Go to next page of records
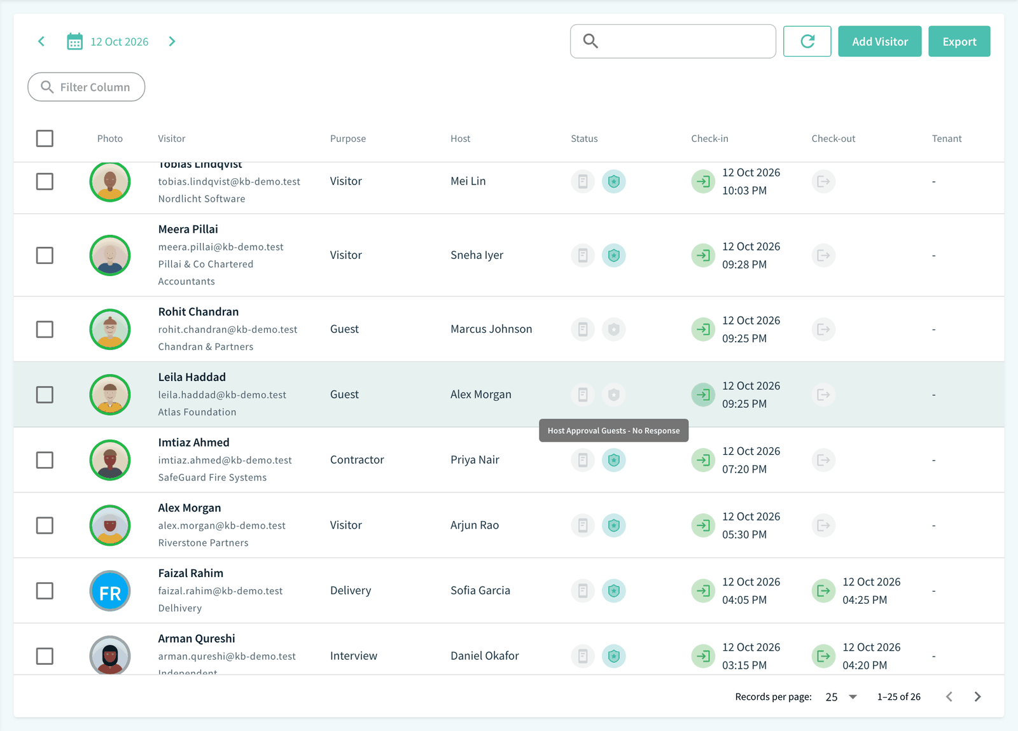Image resolution: width=1018 pixels, height=731 pixels. pos(977,697)
